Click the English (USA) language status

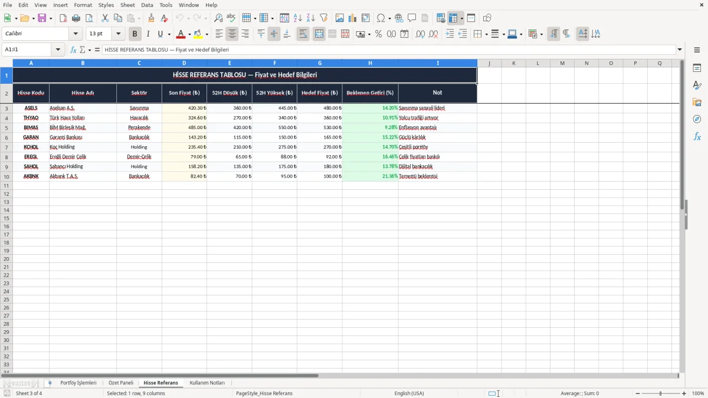pyautogui.click(x=409, y=393)
